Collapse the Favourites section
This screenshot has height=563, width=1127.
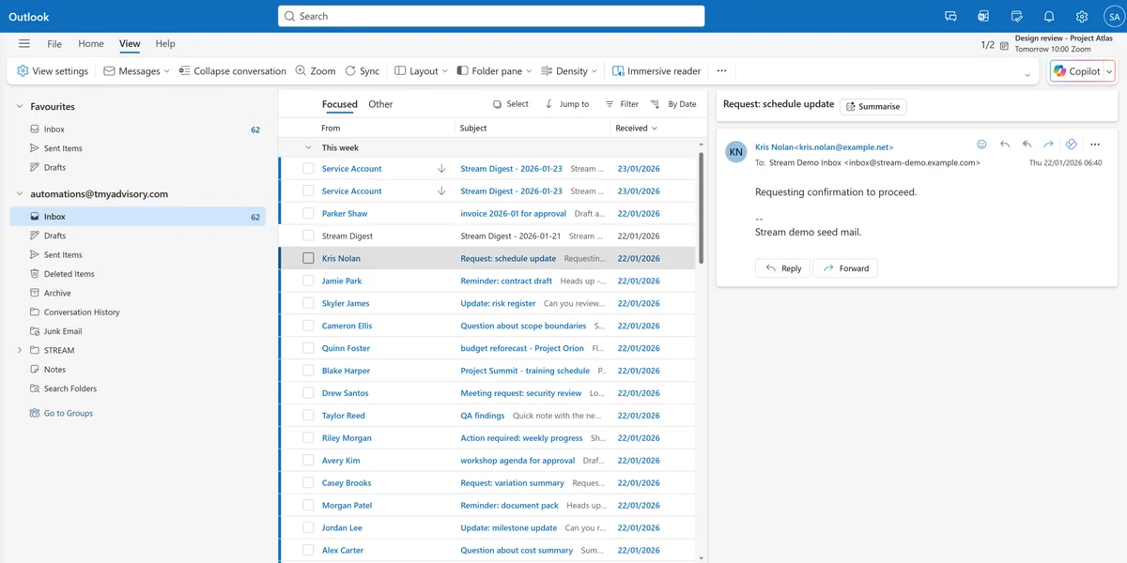tap(20, 107)
